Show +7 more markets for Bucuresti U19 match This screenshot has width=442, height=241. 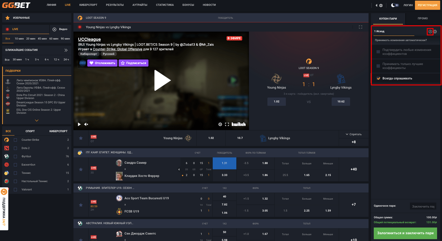353,205
